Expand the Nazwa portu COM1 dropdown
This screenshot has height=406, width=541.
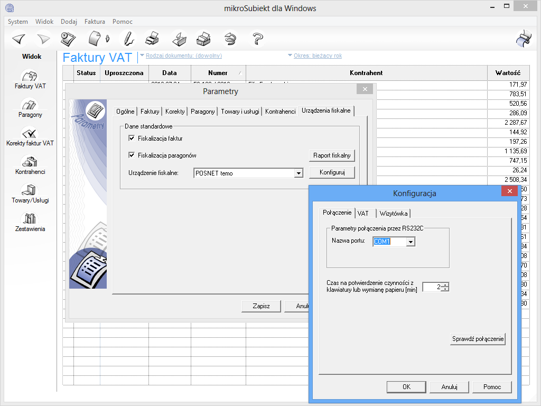pyautogui.click(x=411, y=242)
